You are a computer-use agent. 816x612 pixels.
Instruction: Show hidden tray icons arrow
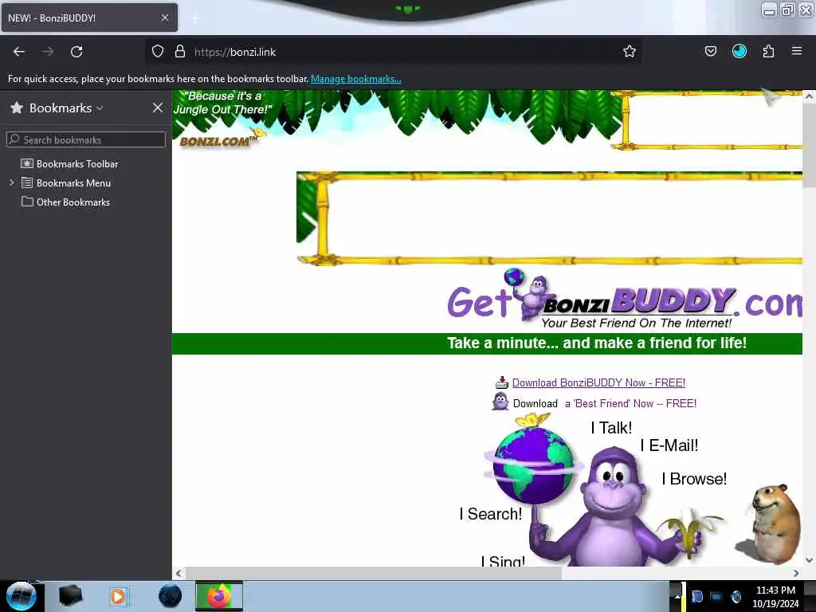coord(677,596)
